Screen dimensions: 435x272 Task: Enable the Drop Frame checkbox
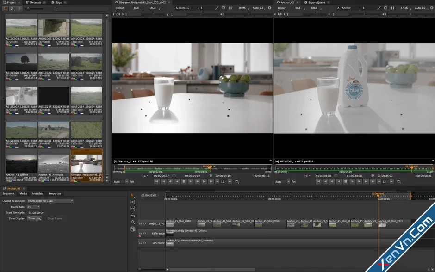tap(45, 218)
